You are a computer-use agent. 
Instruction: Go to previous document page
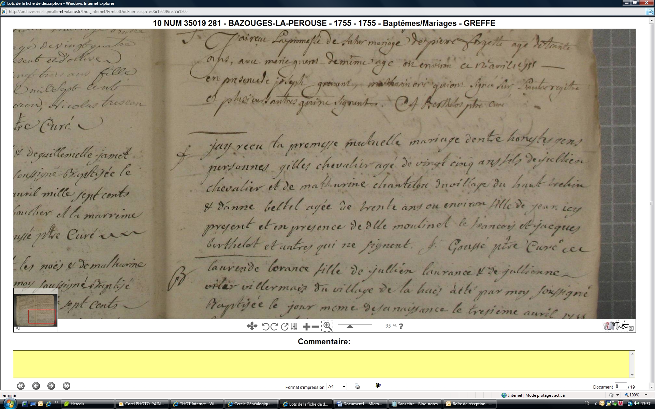[x=36, y=386]
